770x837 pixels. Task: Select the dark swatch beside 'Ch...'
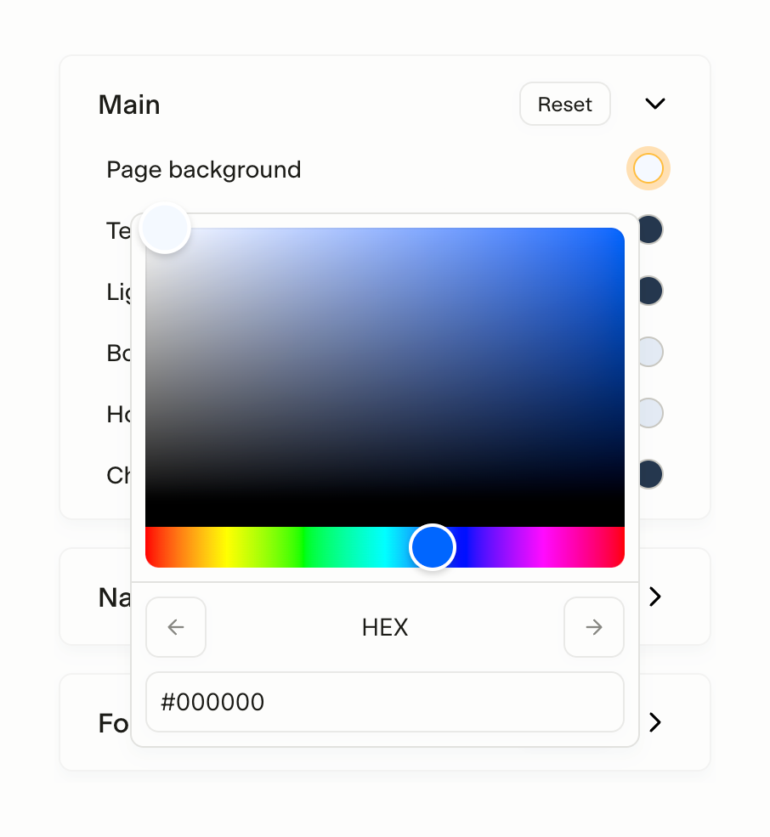click(x=649, y=474)
